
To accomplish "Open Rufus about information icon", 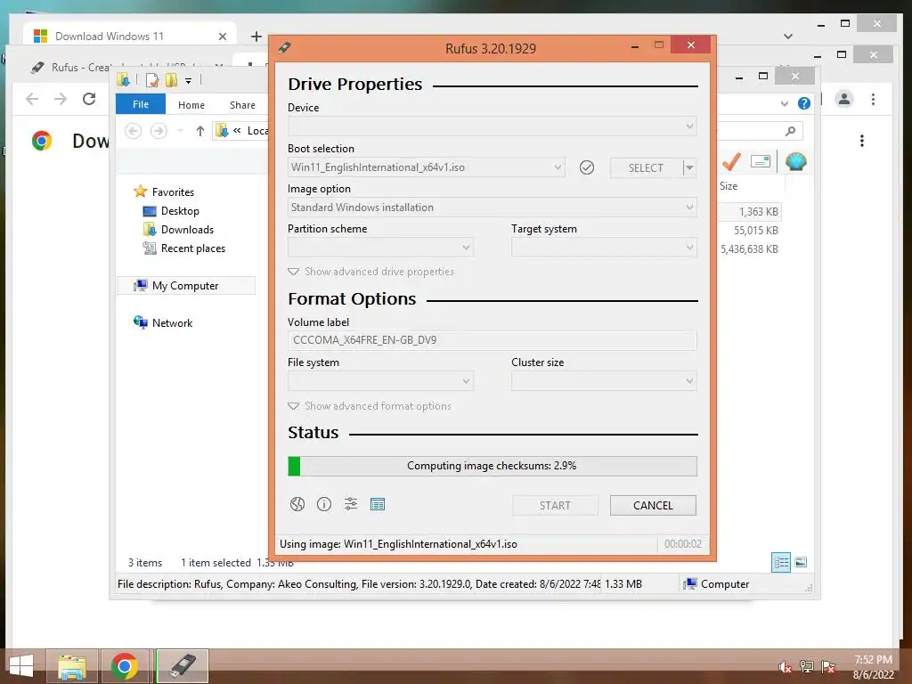I will tap(324, 504).
